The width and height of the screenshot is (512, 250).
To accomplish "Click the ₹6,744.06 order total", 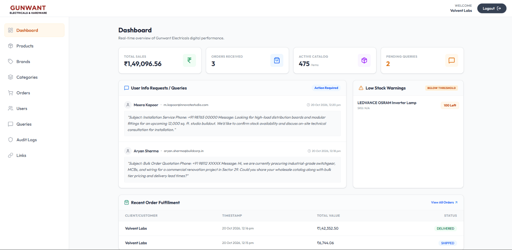I will coord(325,243).
